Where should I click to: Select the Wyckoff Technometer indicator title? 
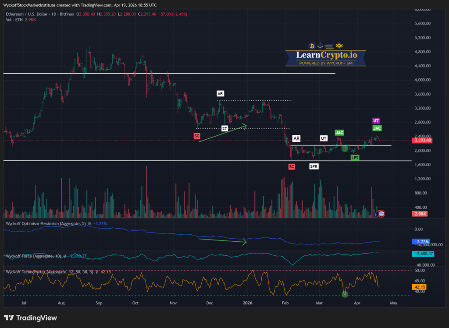tap(35, 272)
